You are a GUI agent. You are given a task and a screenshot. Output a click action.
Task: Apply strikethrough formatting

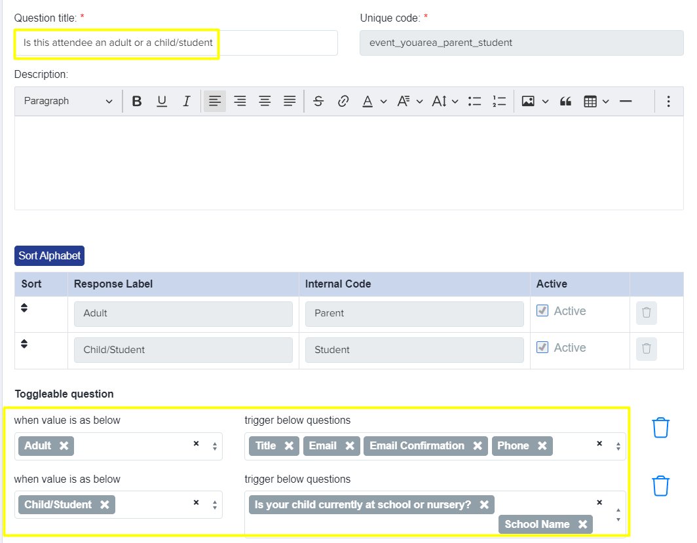pos(318,102)
